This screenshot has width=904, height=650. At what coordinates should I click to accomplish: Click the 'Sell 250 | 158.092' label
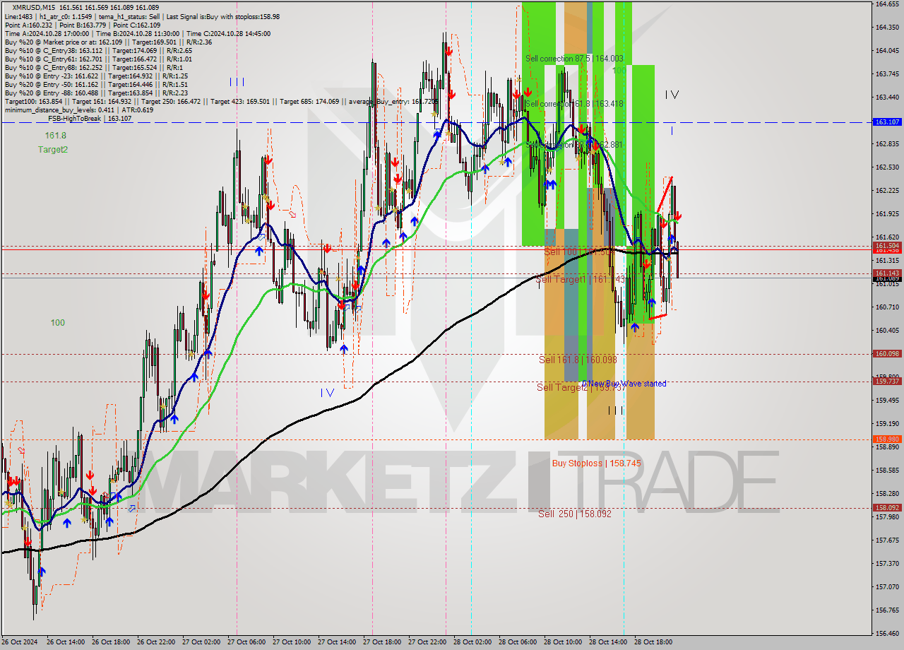point(575,514)
